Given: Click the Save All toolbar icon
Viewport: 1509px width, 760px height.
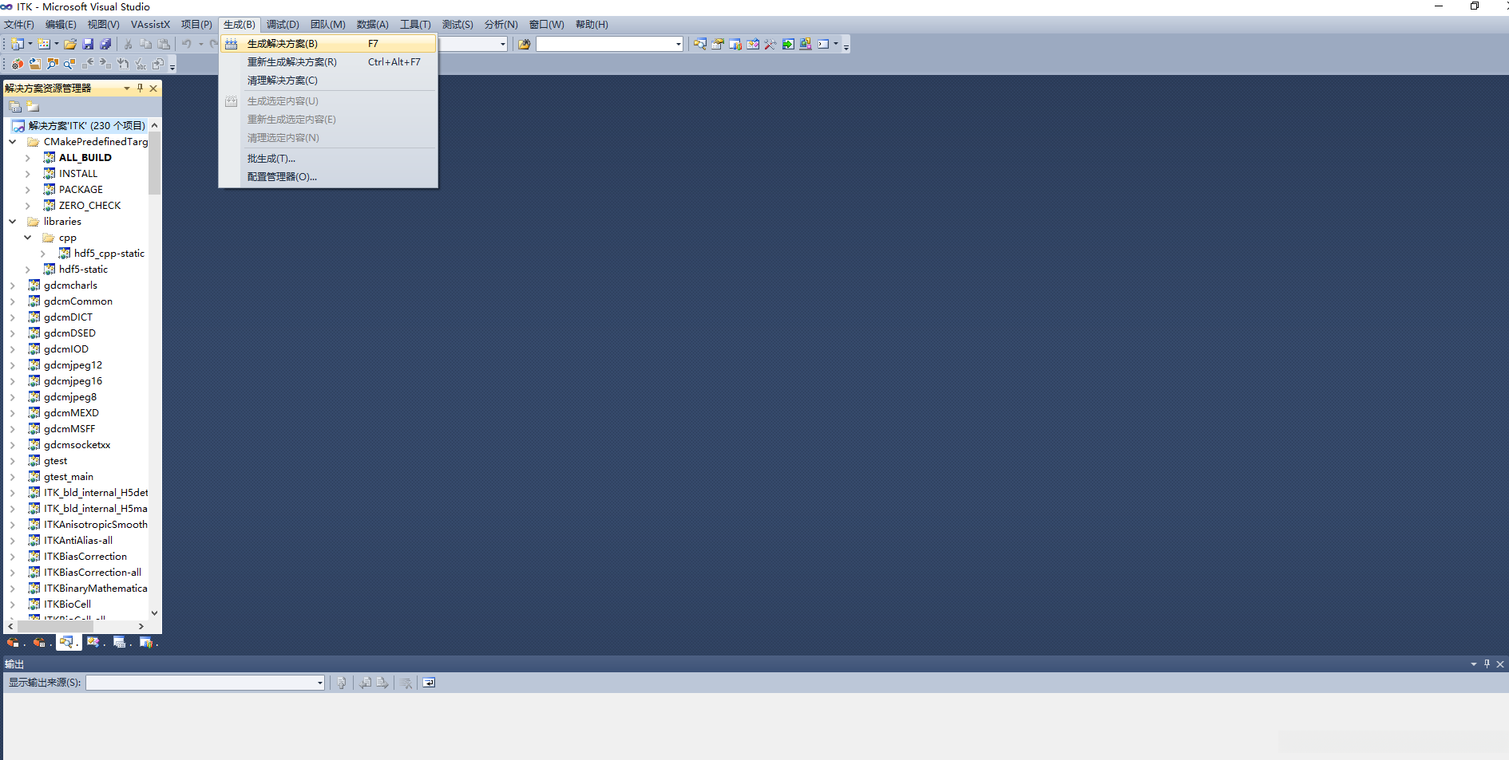Looking at the screenshot, I should tap(105, 44).
